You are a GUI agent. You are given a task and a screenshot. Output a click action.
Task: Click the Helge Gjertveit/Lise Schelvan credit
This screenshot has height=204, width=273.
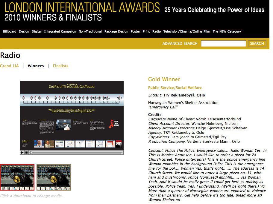tap(222, 128)
